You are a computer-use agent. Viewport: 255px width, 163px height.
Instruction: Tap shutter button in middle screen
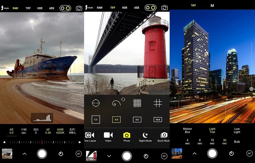pos(127,156)
